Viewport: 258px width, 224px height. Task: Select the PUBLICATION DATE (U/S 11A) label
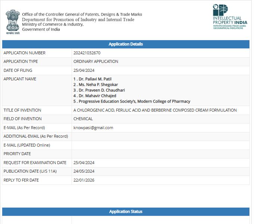[30, 171]
